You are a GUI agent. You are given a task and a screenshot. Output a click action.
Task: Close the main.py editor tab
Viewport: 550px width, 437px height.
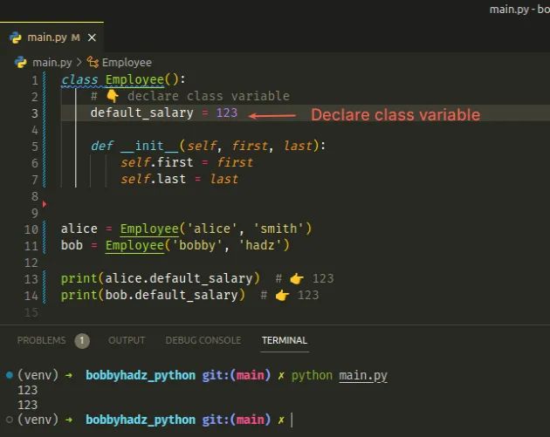(x=92, y=38)
